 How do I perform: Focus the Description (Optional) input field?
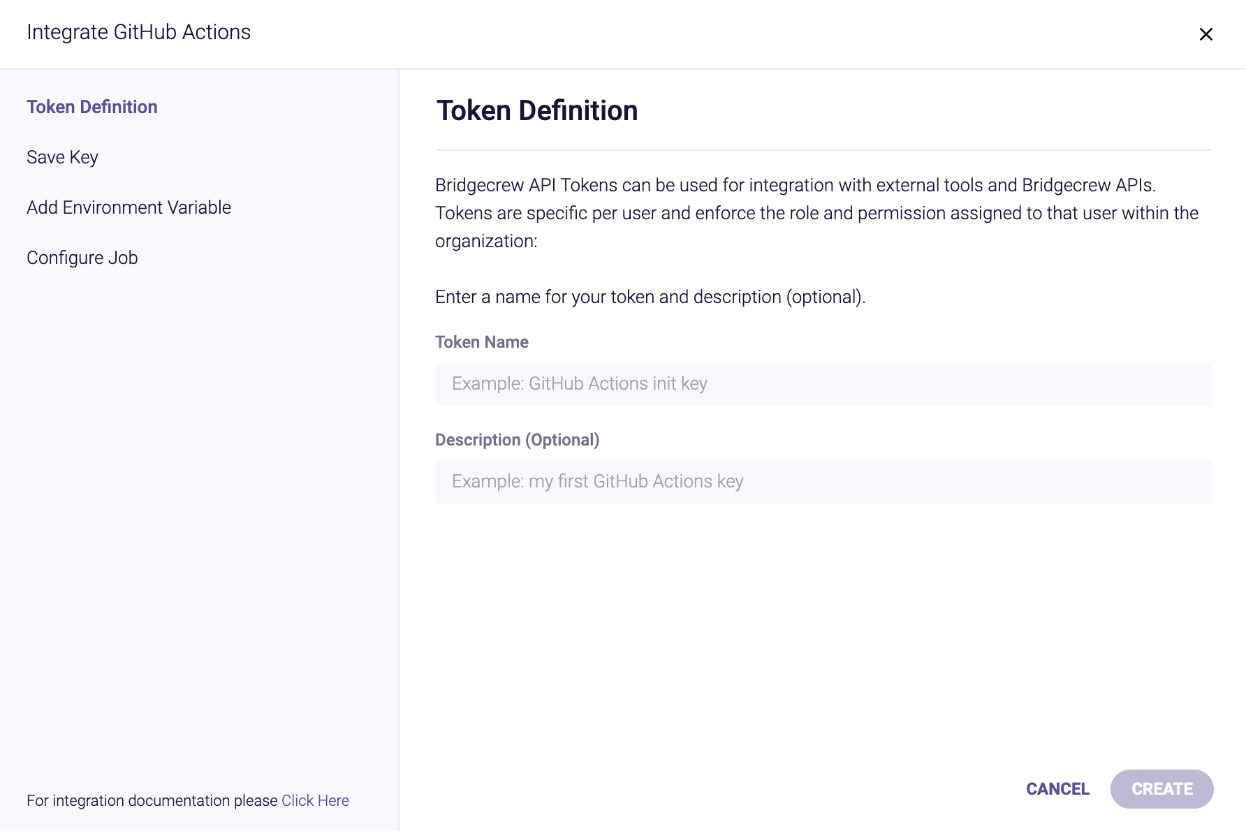pos(823,481)
